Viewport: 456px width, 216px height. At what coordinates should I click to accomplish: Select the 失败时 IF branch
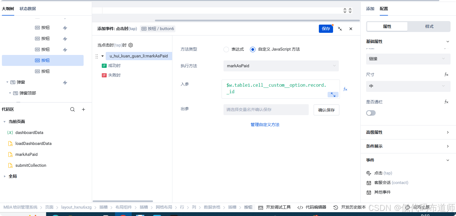[111, 75]
